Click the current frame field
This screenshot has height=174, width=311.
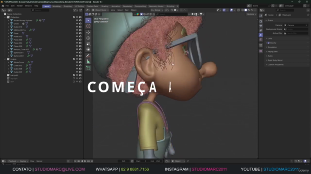123,161
